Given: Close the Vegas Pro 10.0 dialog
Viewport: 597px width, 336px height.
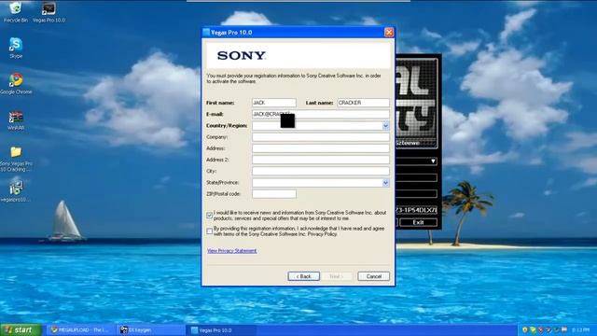Looking at the screenshot, I should 389,33.
